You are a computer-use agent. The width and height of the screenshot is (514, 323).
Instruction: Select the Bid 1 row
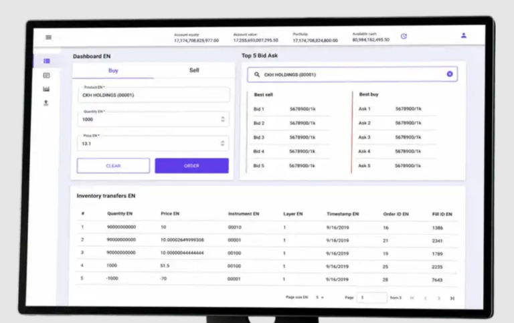291,109
